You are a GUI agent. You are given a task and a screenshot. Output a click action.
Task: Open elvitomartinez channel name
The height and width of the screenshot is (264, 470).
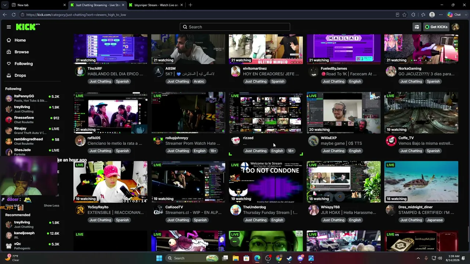click(255, 69)
